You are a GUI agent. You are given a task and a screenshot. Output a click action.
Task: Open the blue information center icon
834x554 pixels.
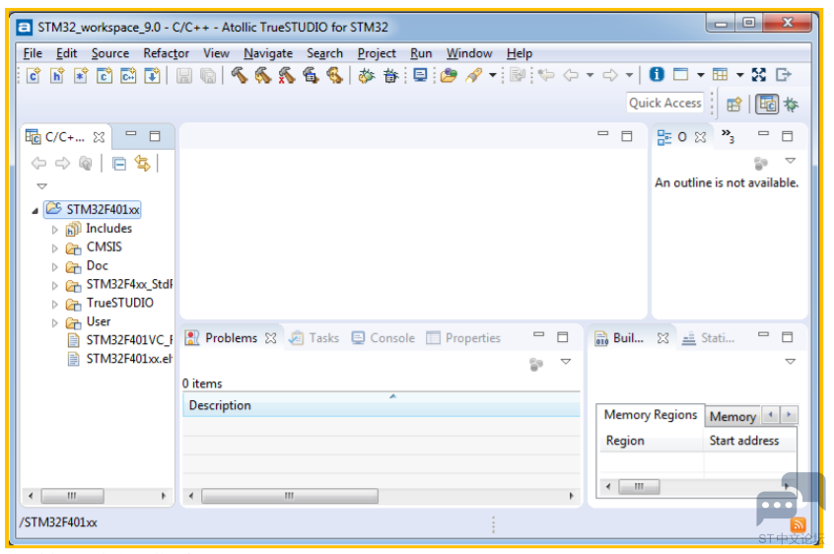click(657, 75)
